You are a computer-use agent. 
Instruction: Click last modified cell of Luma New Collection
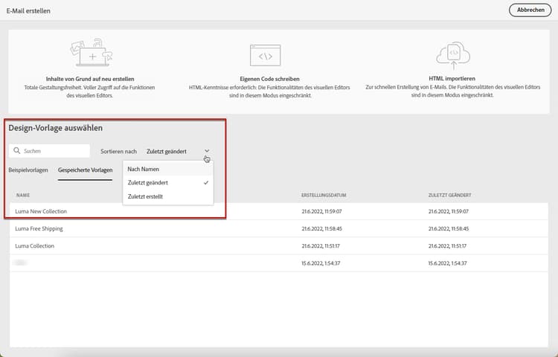pos(449,211)
